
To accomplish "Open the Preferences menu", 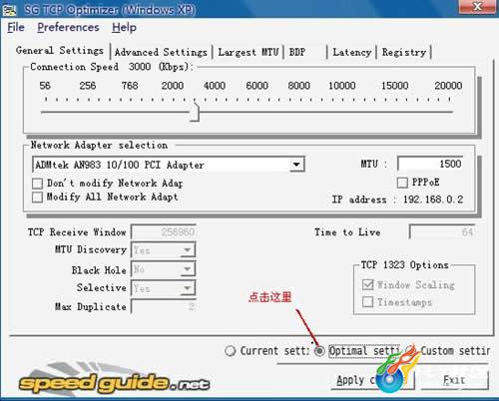I will pyautogui.click(x=68, y=27).
